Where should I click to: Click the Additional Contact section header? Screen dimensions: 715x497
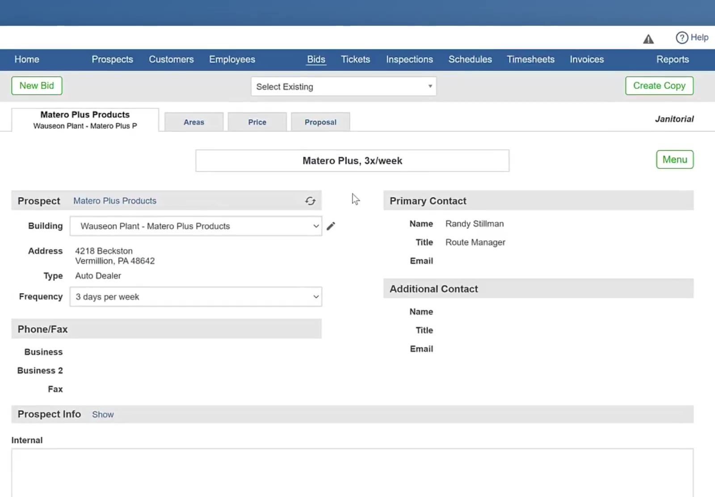[538, 289]
